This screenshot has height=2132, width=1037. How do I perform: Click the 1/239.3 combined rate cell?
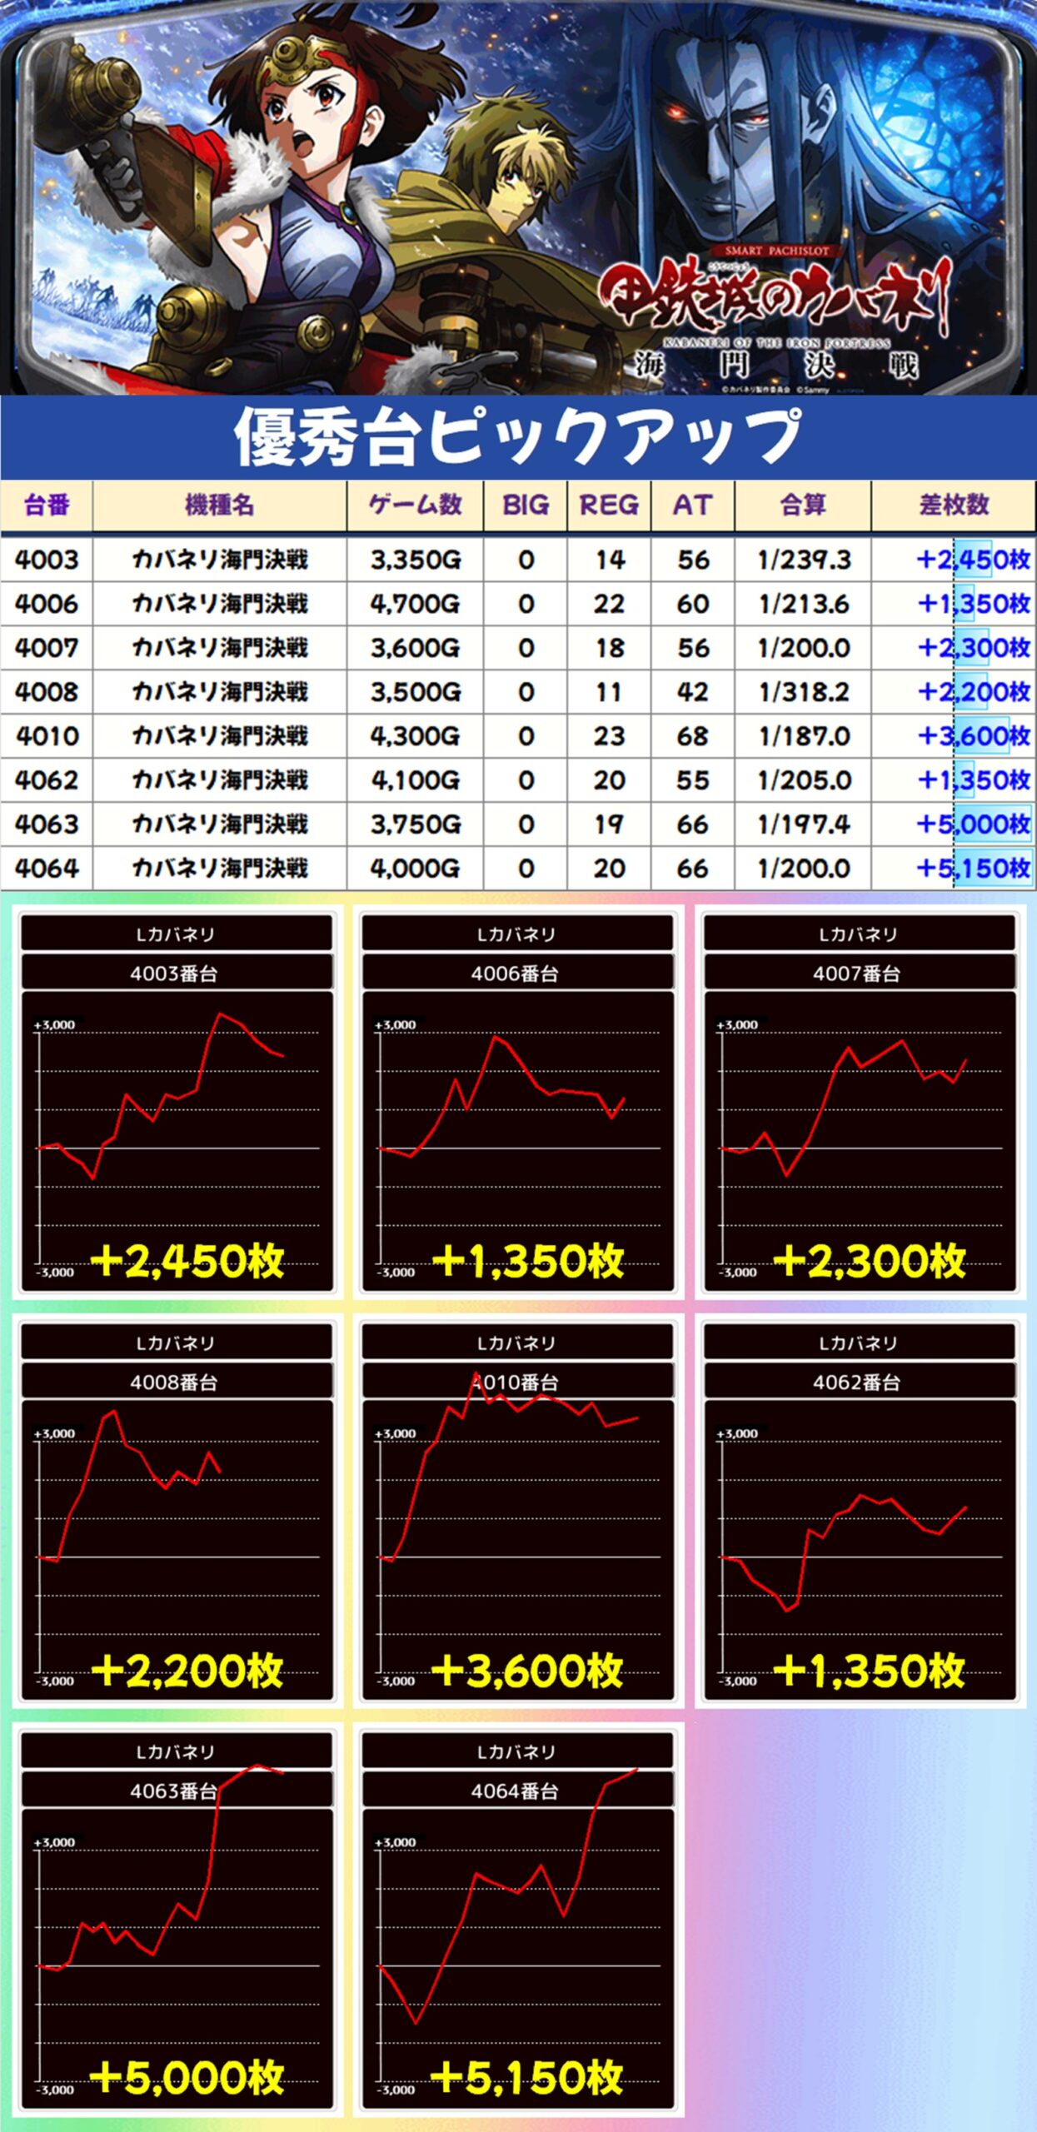point(803,560)
